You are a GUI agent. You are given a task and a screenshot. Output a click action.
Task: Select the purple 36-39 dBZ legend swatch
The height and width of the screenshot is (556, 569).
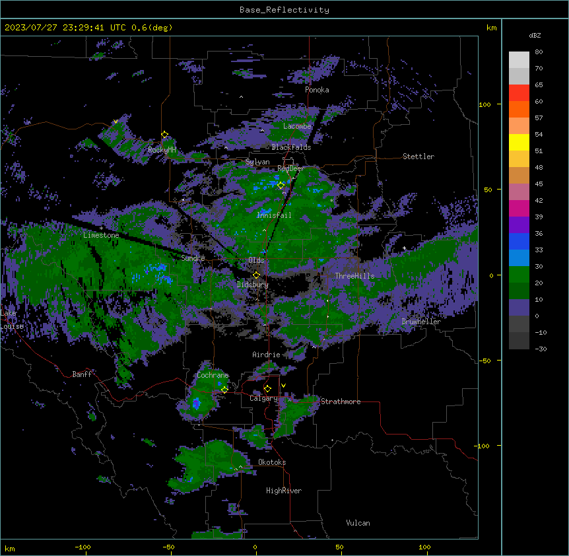click(519, 225)
